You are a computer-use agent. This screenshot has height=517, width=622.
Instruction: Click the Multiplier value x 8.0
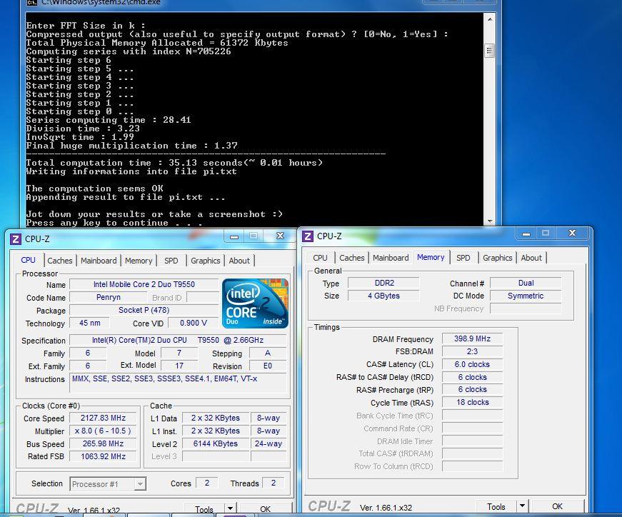pyautogui.click(x=103, y=431)
